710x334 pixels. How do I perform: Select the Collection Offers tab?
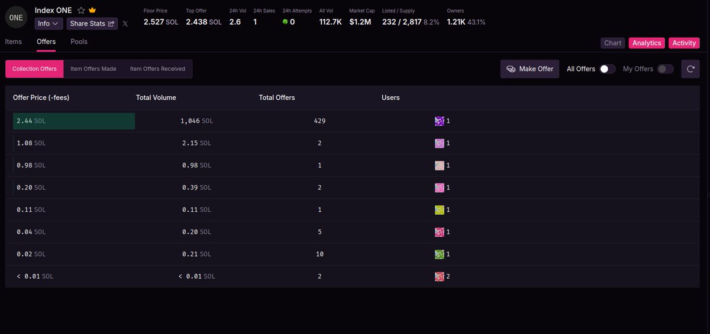coord(34,69)
